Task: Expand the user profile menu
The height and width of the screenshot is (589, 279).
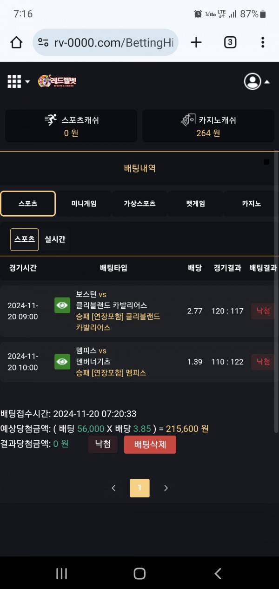Action: pos(252,81)
